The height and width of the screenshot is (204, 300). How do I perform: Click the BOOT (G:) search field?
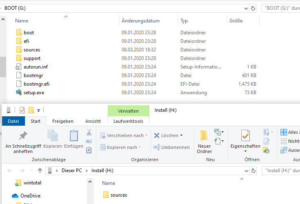(280, 8)
